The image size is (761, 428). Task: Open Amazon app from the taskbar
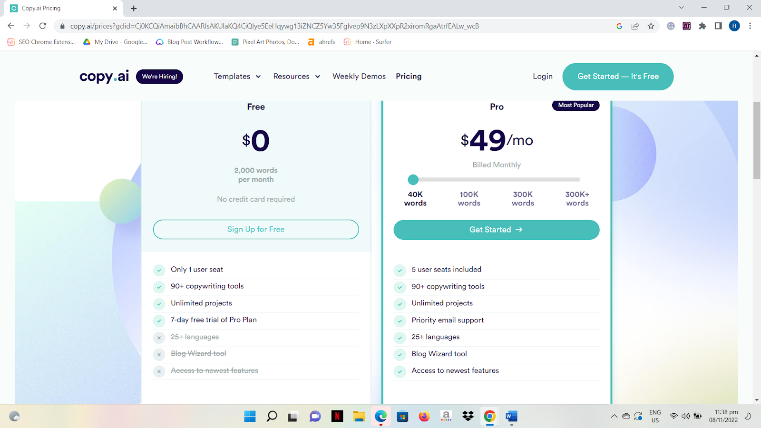446,417
